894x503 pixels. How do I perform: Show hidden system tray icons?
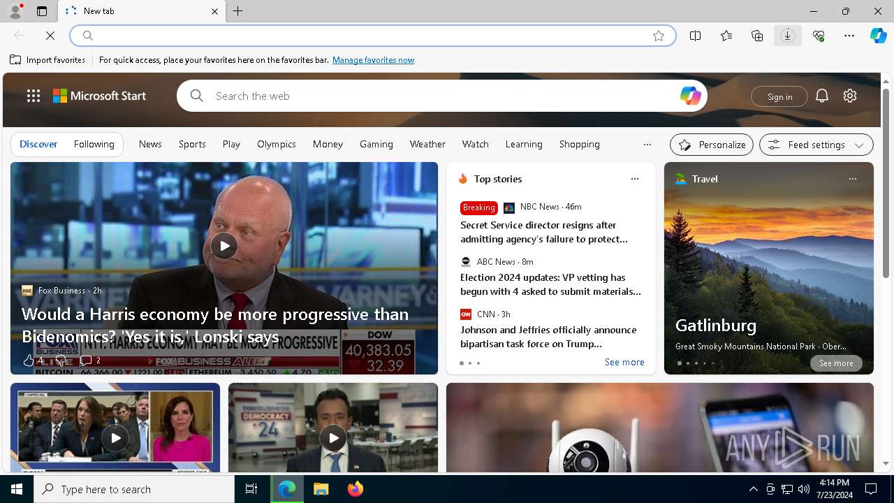click(753, 489)
